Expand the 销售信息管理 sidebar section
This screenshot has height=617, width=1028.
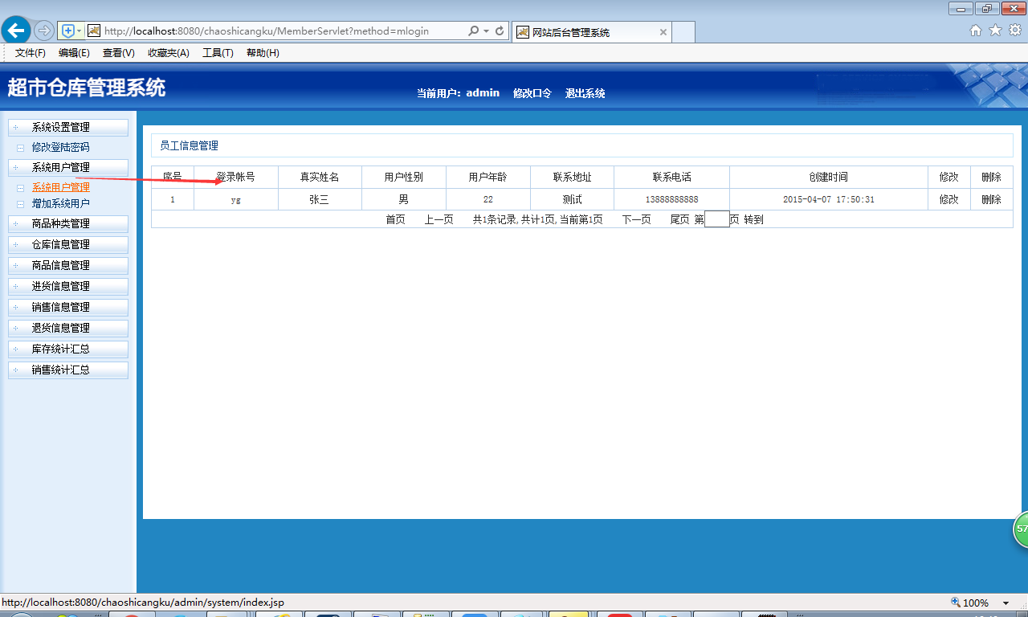[x=67, y=307]
